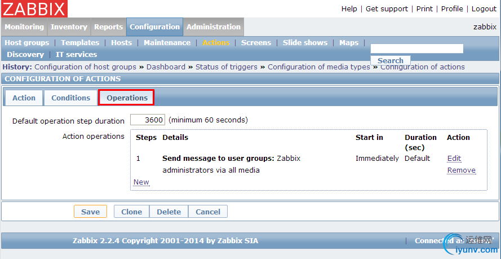The width and height of the screenshot is (501, 259).
Task: Click the Print link
Action: [424, 9]
